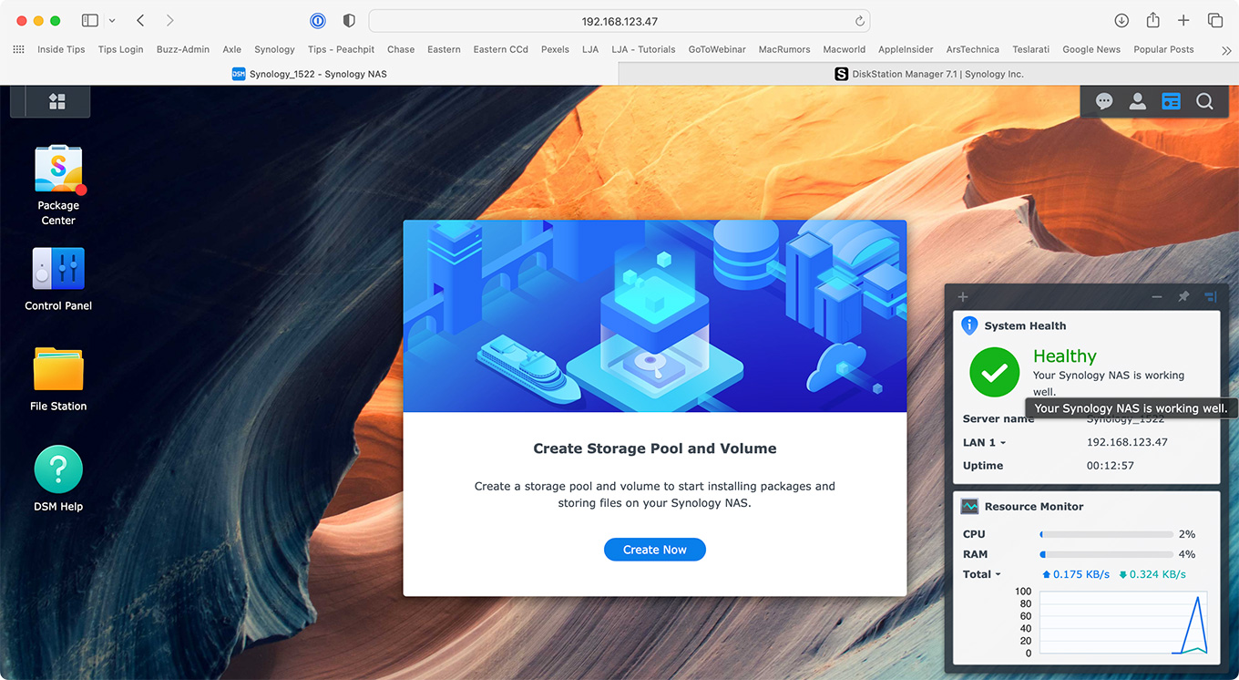Viewport: 1239px width, 680px height.
Task: Select the Synology_1522 browser tab
Action: [309, 74]
